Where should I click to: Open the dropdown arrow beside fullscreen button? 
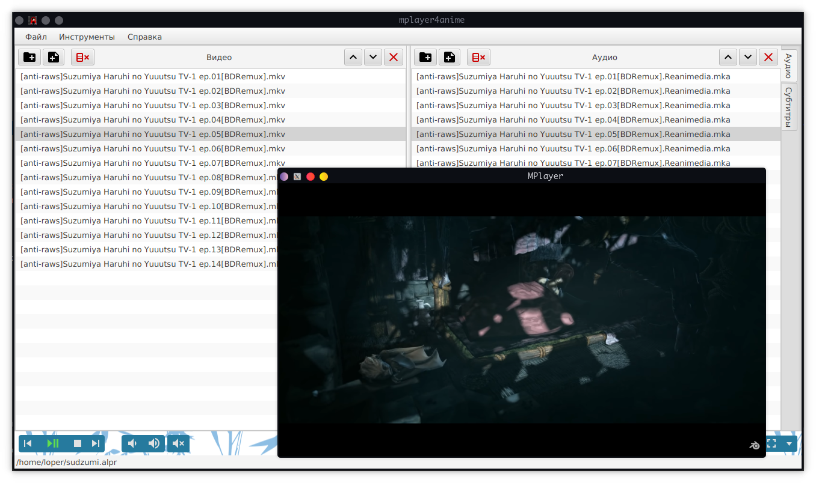pyautogui.click(x=789, y=444)
